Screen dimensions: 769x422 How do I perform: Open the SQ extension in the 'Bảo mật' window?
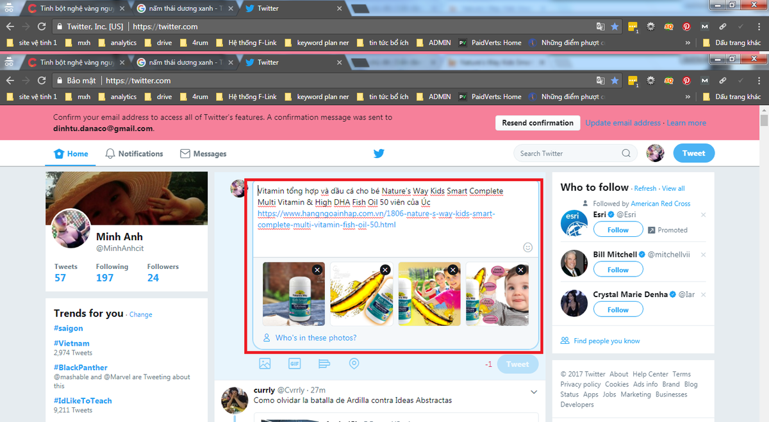point(668,81)
